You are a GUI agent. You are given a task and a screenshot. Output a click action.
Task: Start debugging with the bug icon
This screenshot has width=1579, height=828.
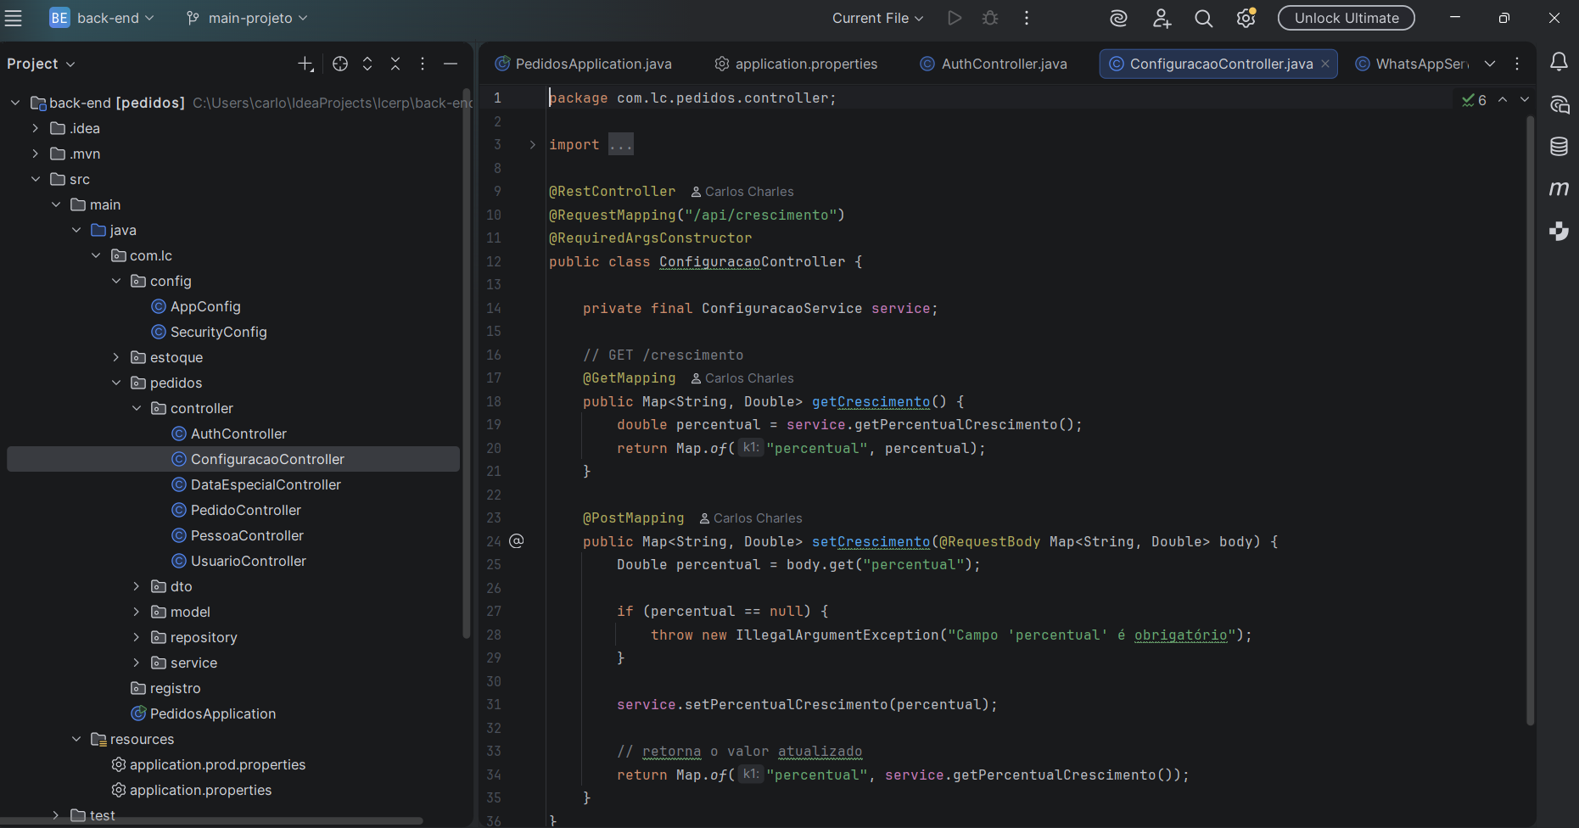pos(990,18)
